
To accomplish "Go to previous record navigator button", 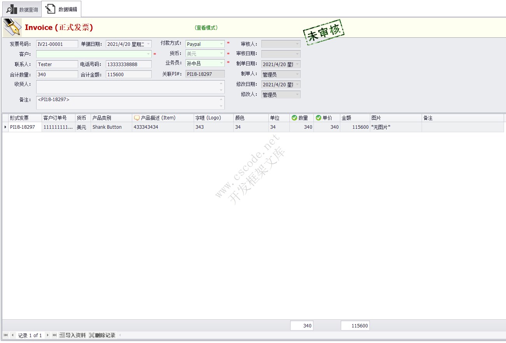I will 12,335.
